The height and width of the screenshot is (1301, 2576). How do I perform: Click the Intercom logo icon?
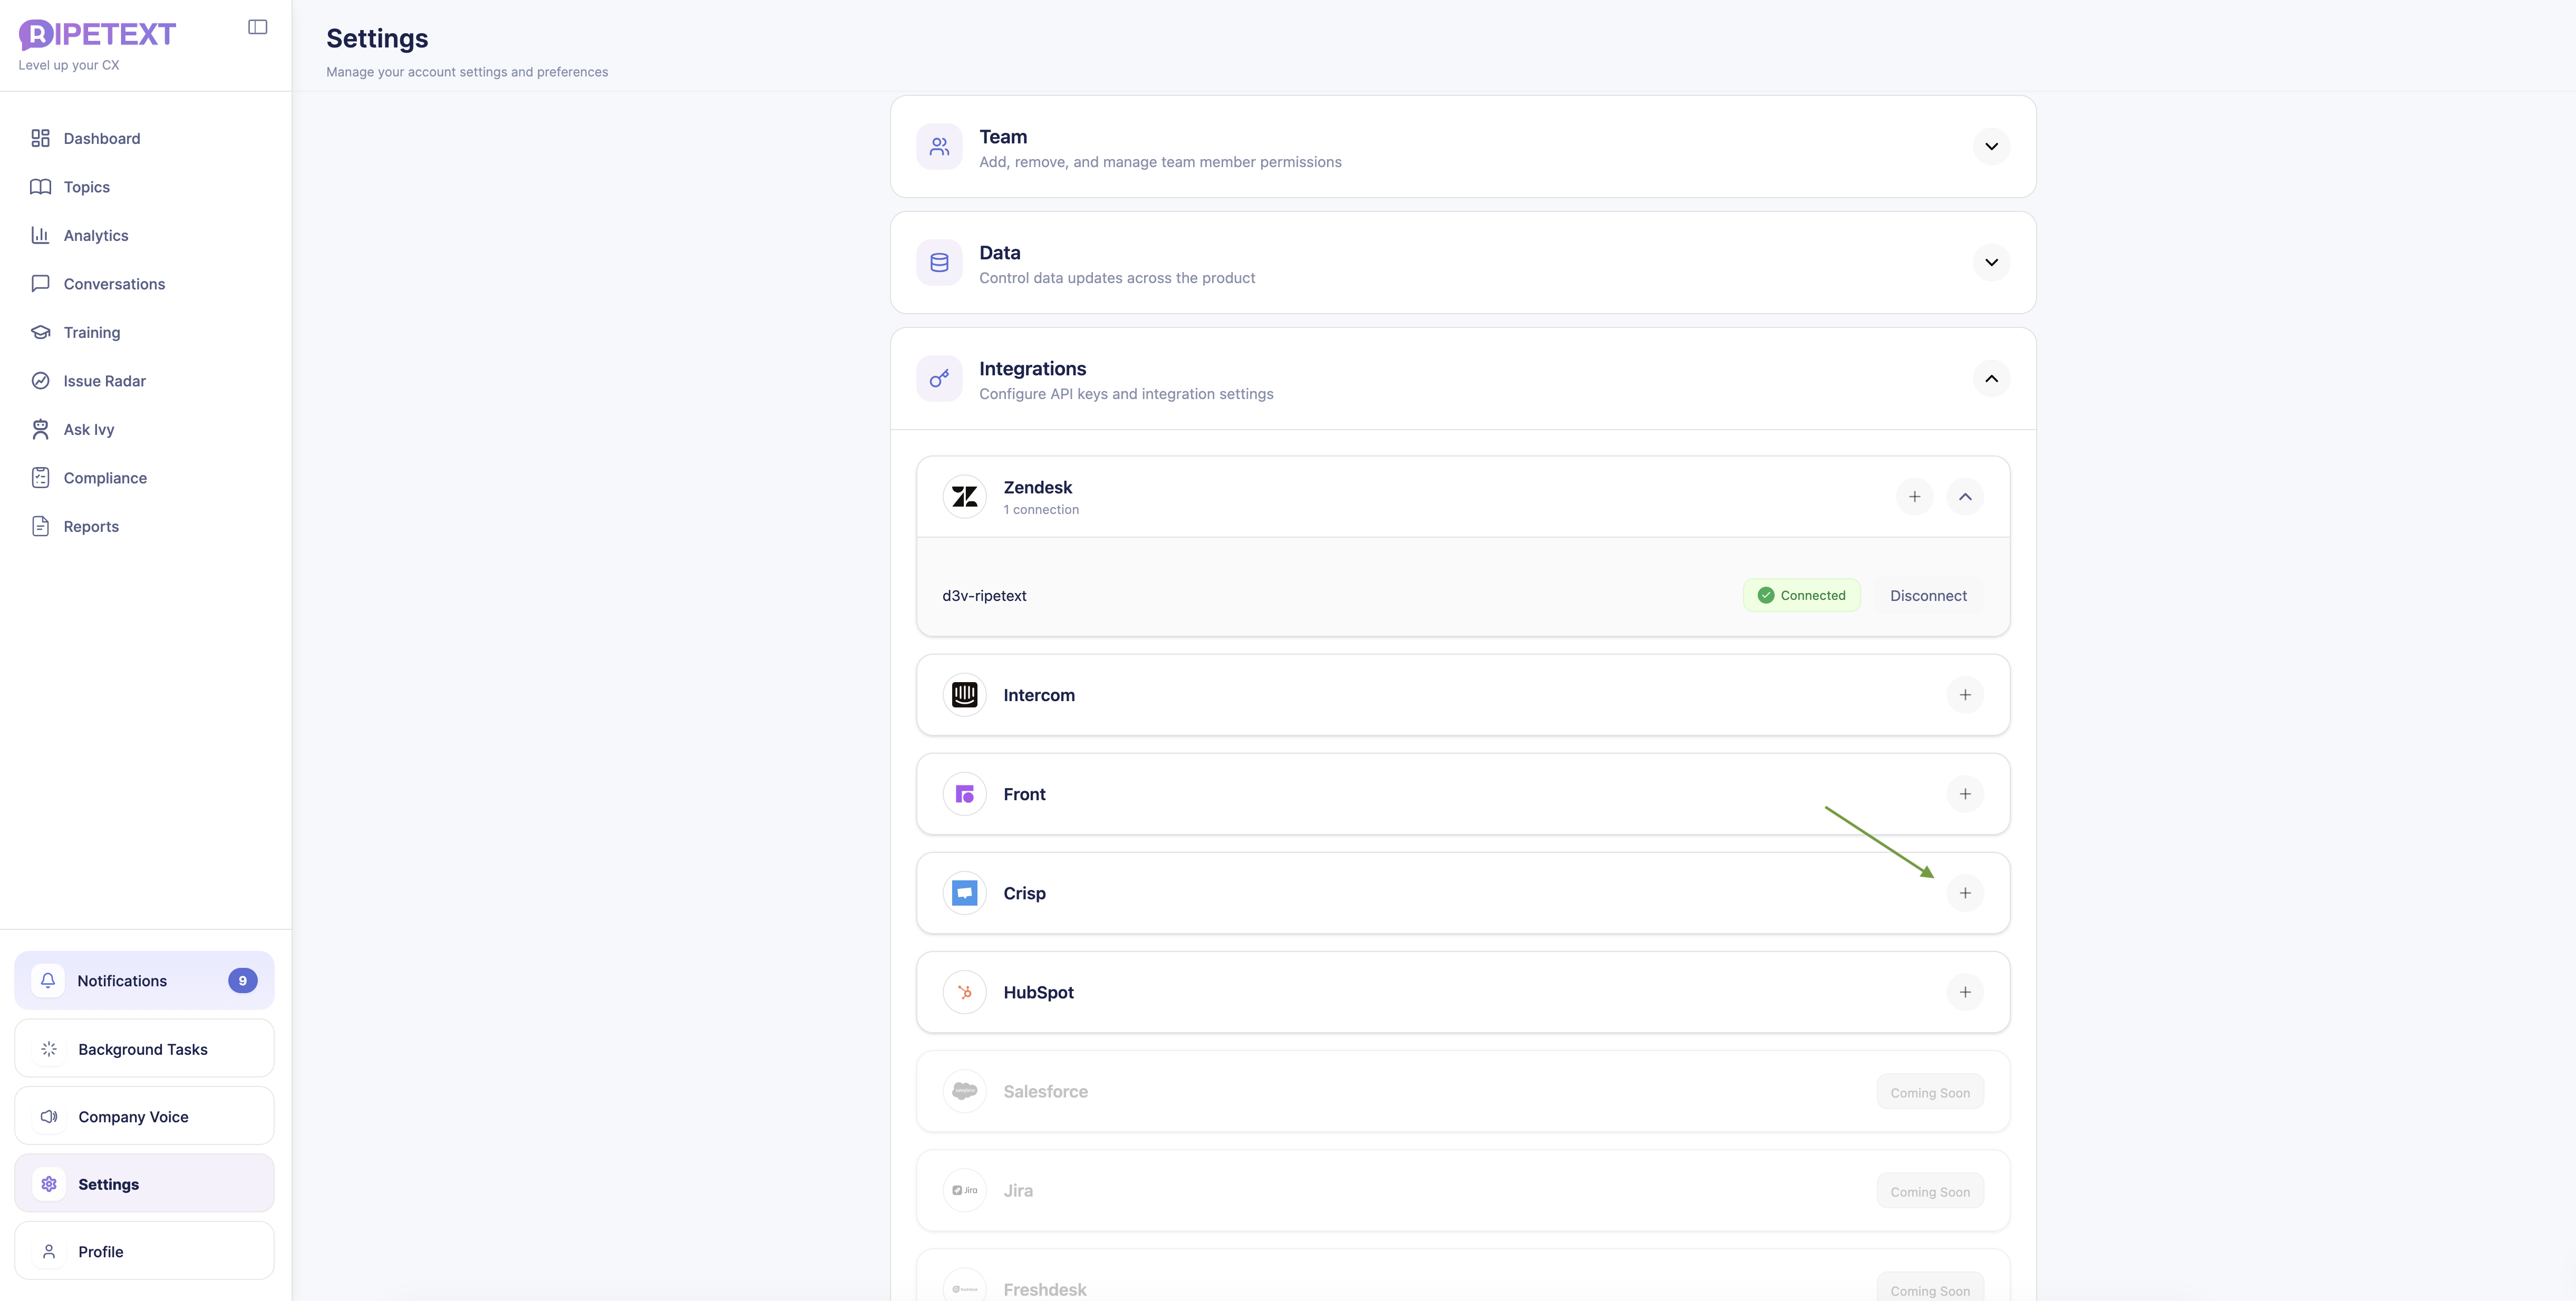[965, 695]
